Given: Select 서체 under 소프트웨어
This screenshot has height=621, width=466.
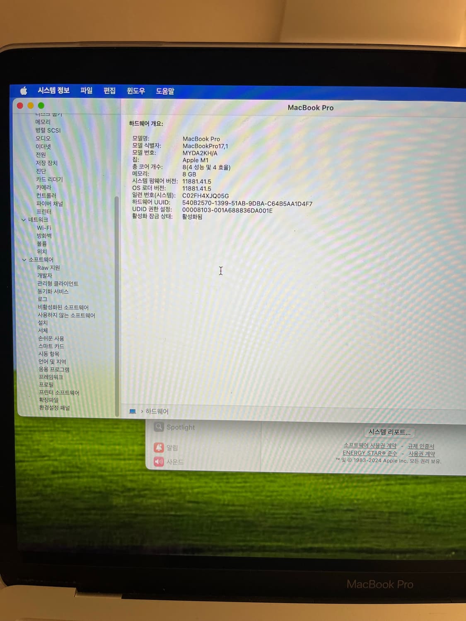Looking at the screenshot, I should 43,331.
